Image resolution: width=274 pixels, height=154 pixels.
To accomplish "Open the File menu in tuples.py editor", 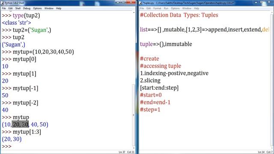I will (142, 9).
